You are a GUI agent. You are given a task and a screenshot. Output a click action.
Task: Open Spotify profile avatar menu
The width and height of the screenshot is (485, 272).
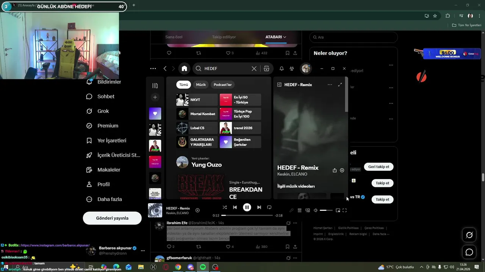point(305,68)
